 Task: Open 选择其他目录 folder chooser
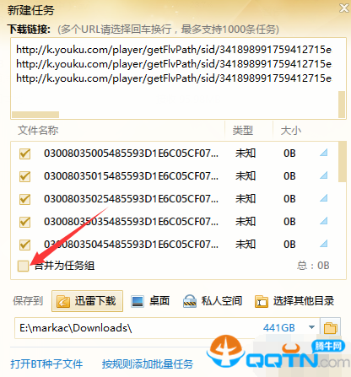[x=294, y=301]
